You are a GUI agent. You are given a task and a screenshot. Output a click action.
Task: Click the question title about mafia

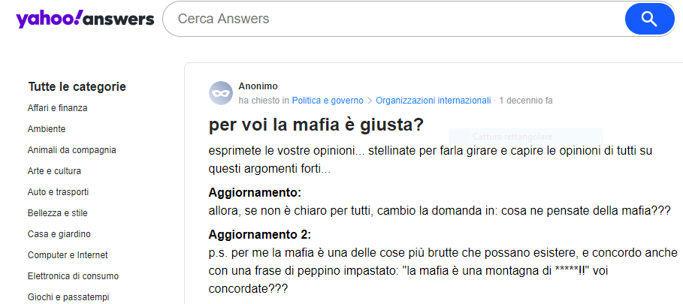tap(316, 125)
